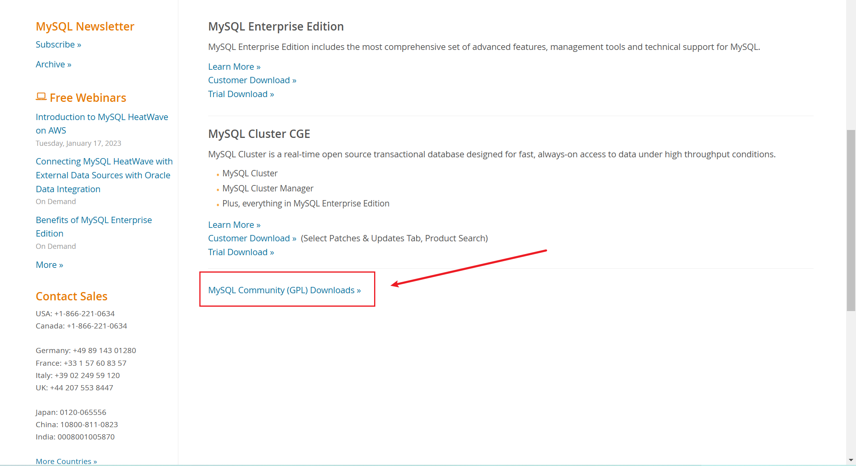
Task: Open Benefits of MySQL Enterprise Edition webinar
Action: [94, 226]
